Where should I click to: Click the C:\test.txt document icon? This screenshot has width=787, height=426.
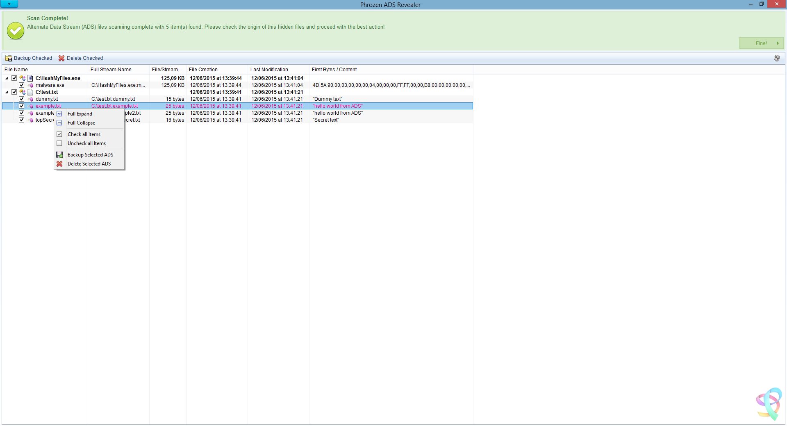coord(30,92)
